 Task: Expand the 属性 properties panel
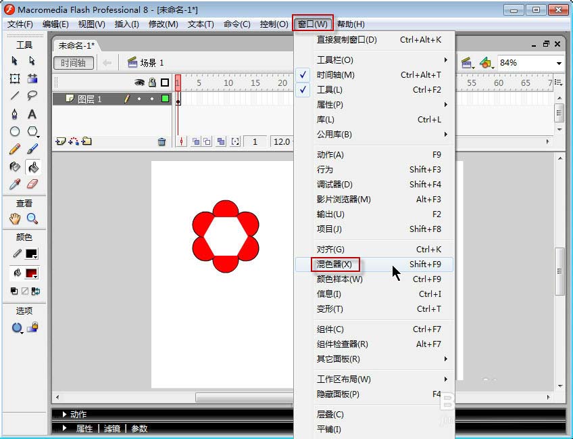(64, 428)
